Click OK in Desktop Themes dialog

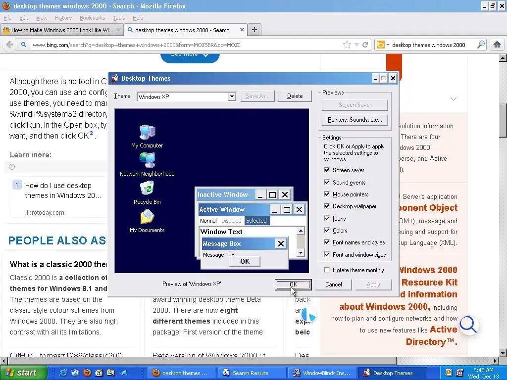point(293,285)
